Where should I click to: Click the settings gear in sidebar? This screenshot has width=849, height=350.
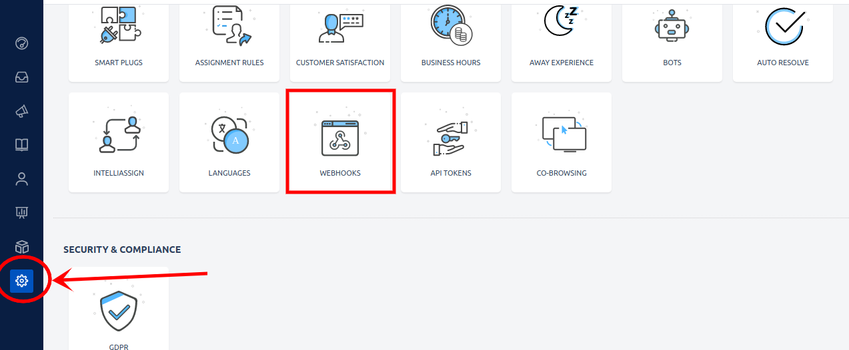(x=21, y=281)
